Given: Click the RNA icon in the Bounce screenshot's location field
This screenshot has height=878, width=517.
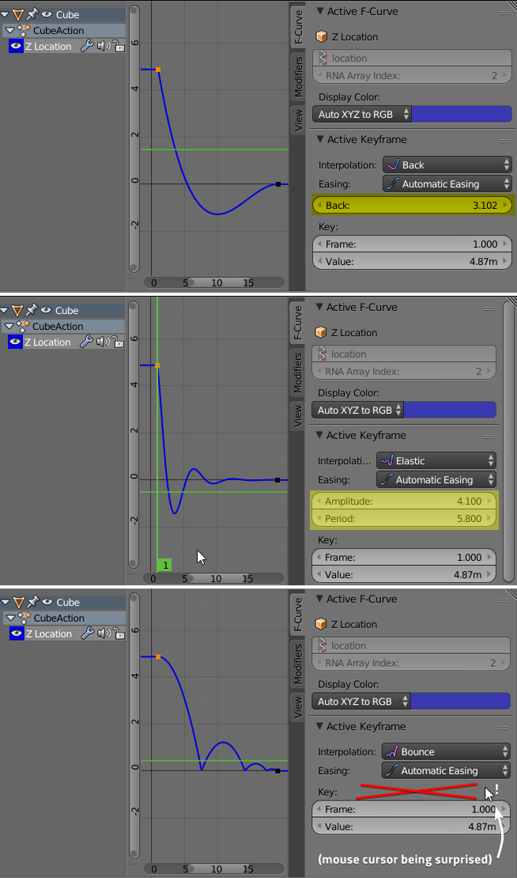Looking at the screenshot, I should 323,645.
